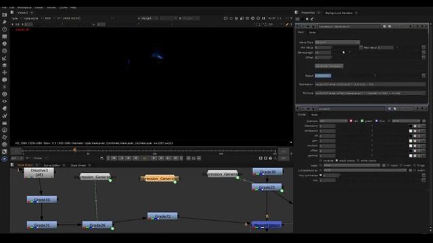
Task: Enable the white clamp checkbox
Action: tap(358, 161)
